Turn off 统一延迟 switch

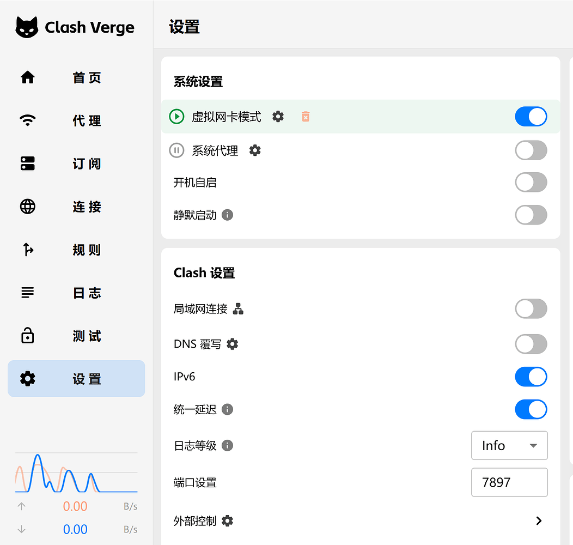(531, 409)
